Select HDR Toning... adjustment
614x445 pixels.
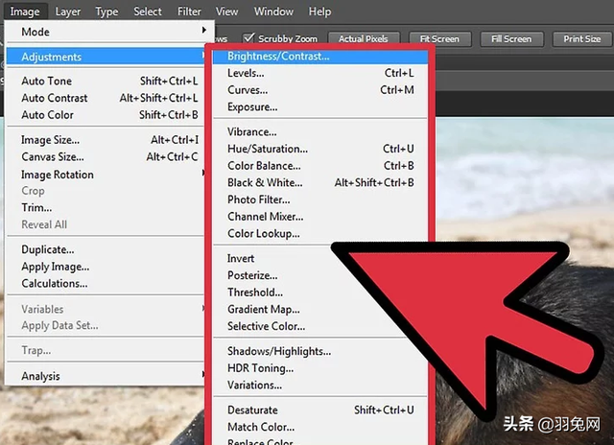[260, 368]
